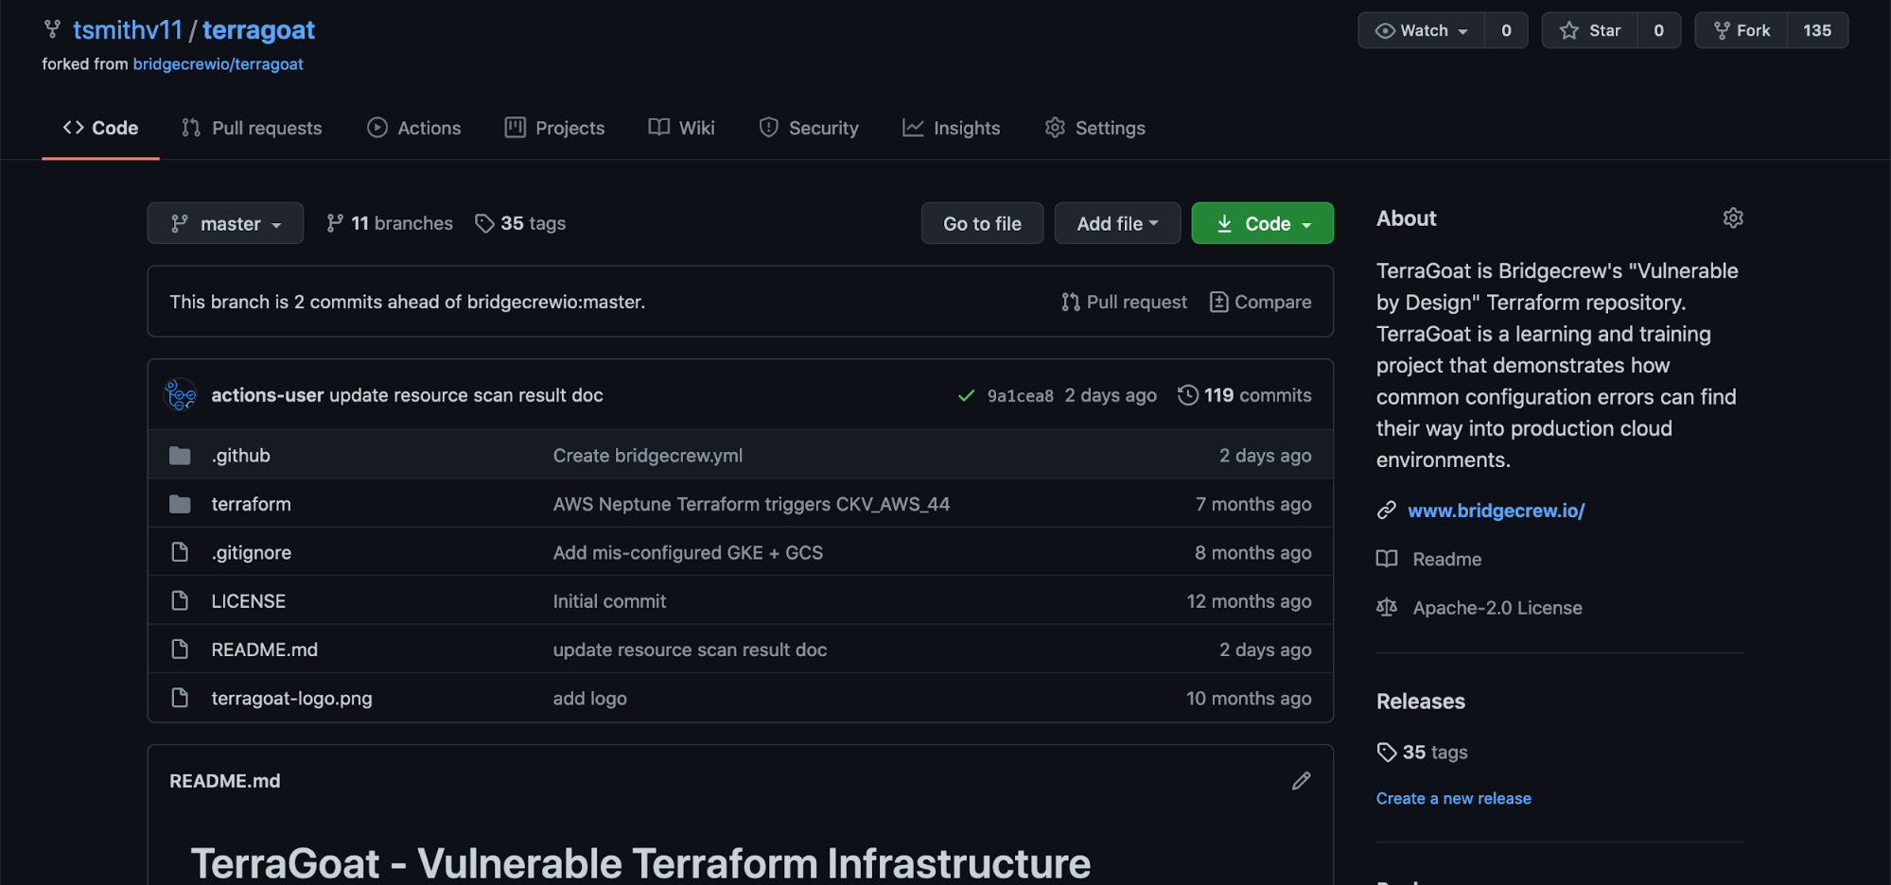1891x885 pixels.
Task: Click the tag icon next to 35 tags in toolbar
Action: 484,223
